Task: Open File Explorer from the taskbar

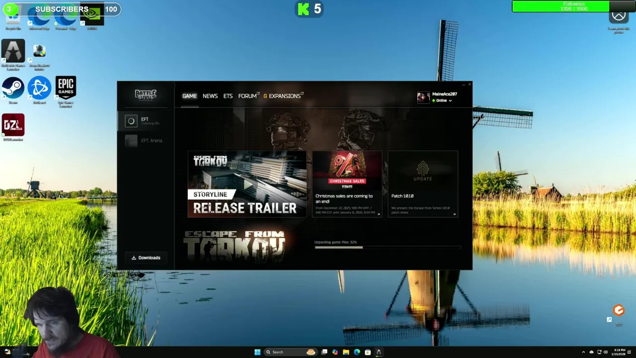Action: tap(346, 352)
